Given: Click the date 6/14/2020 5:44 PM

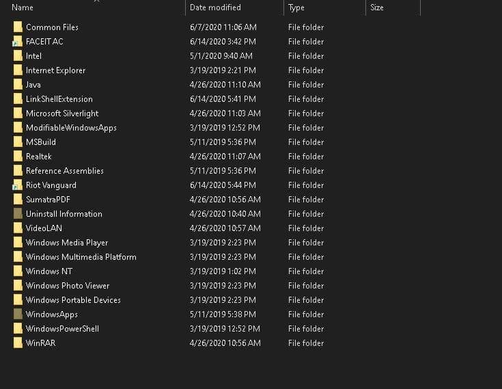Looking at the screenshot, I should click(x=223, y=185).
